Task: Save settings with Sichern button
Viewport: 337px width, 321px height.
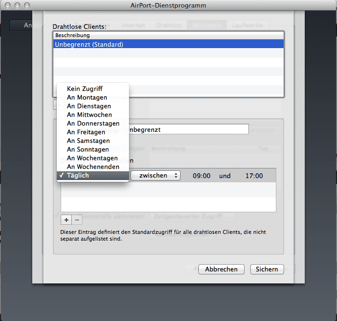Action: point(267,269)
